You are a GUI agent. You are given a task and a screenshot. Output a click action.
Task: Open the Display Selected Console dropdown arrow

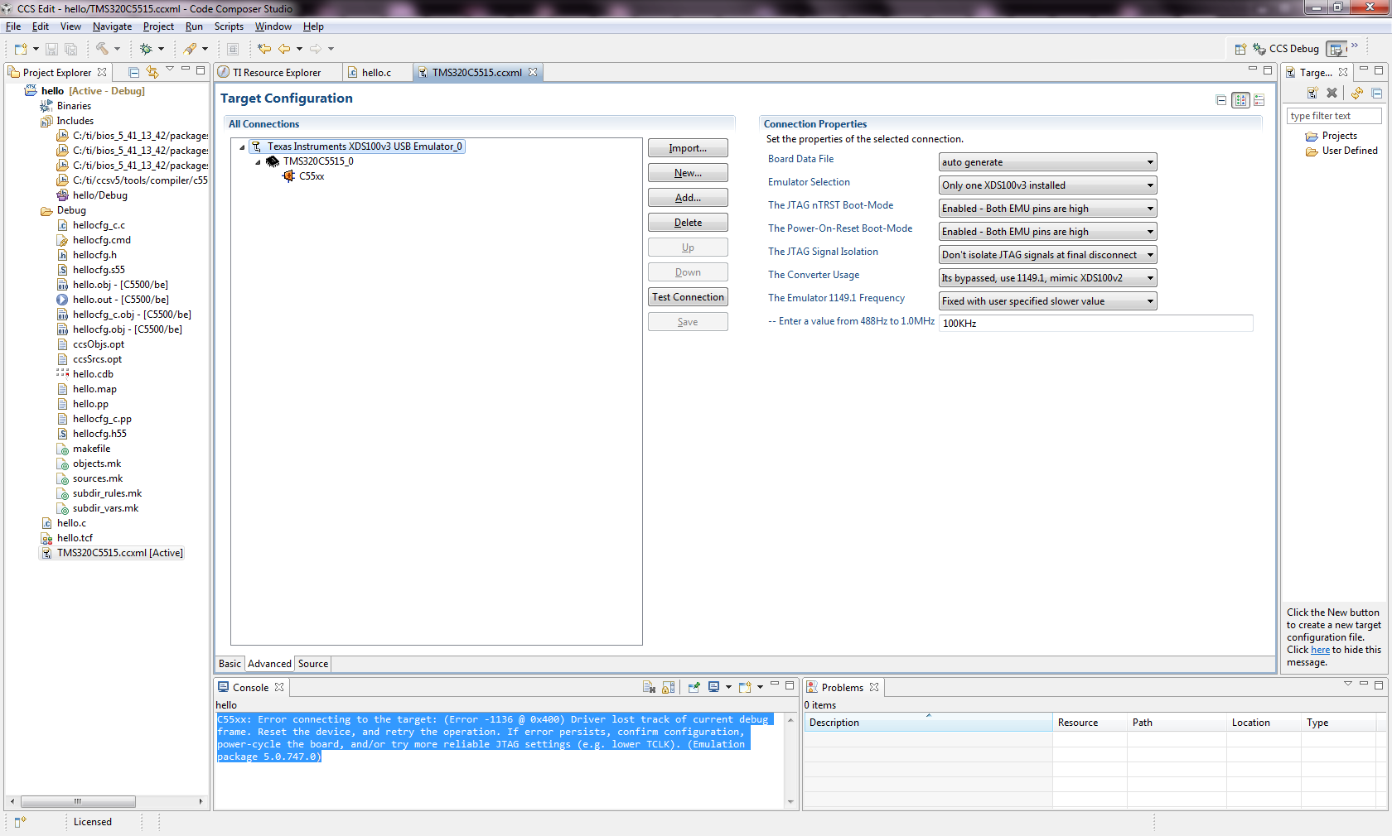pyautogui.click(x=728, y=687)
